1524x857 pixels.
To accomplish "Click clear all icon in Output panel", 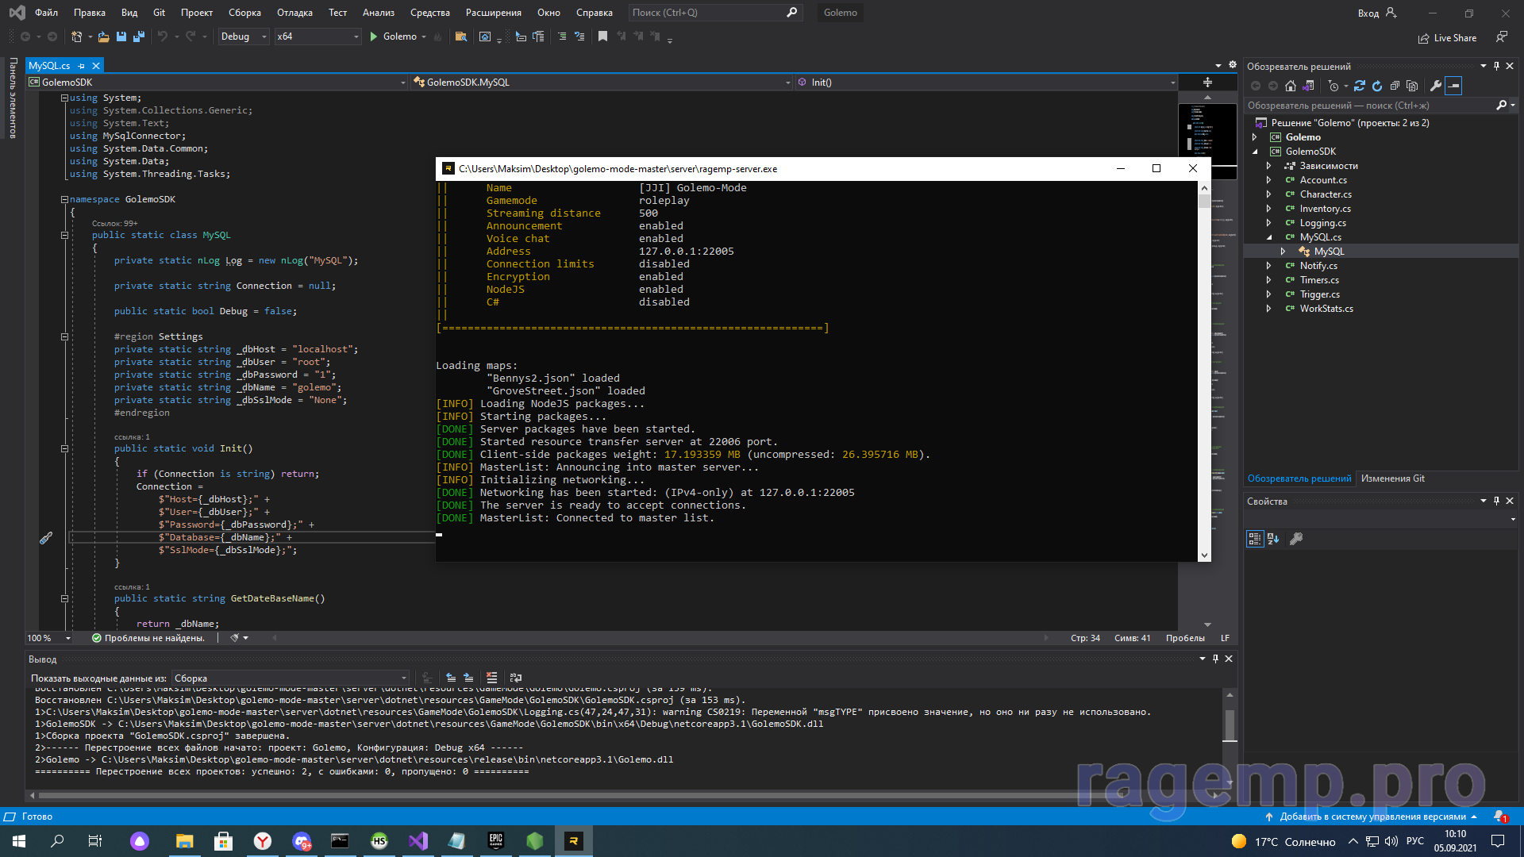I will point(492,678).
